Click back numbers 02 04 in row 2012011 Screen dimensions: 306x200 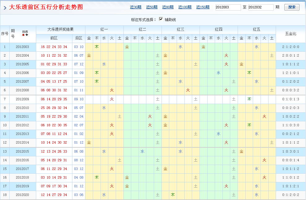(x=79, y=117)
